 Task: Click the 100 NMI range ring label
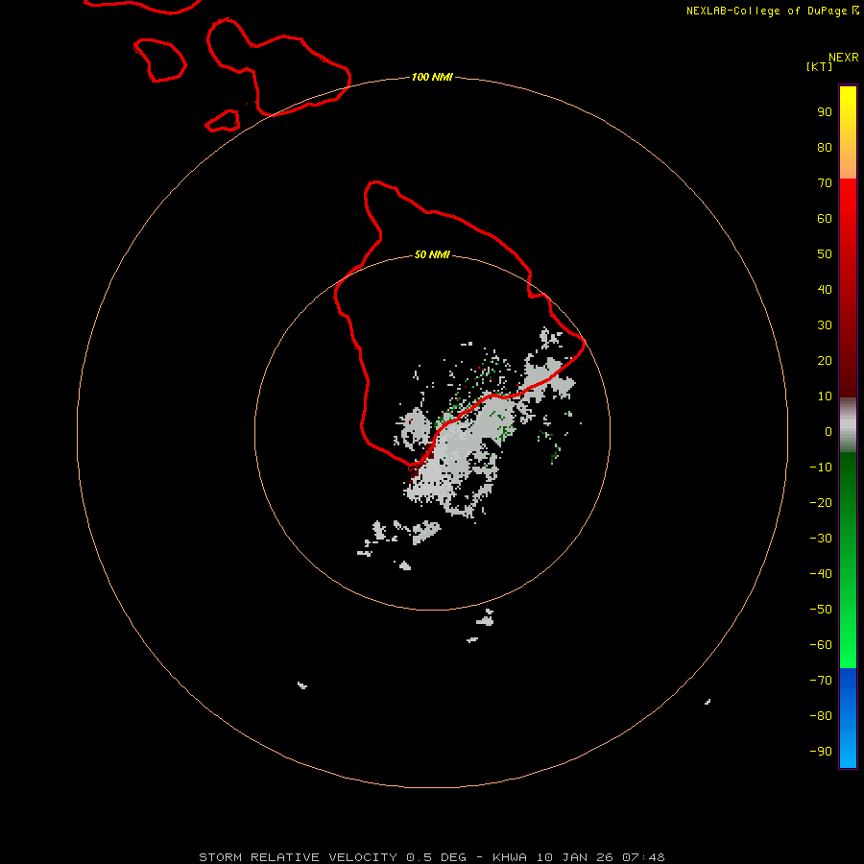tap(432, 77)
